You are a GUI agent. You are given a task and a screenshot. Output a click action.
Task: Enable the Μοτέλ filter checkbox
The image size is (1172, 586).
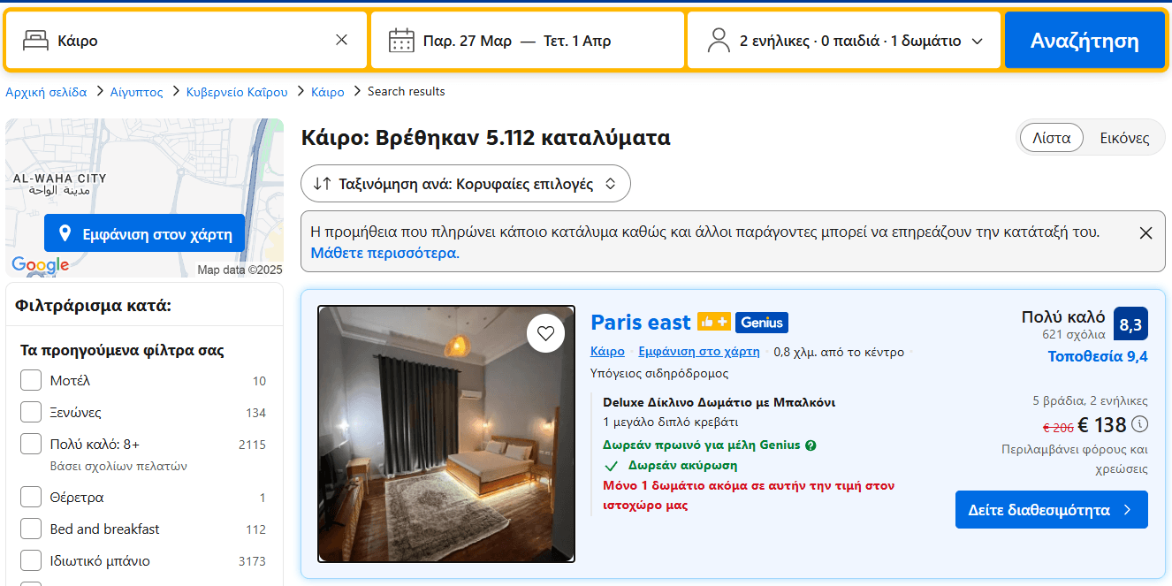tap(31, 381)
